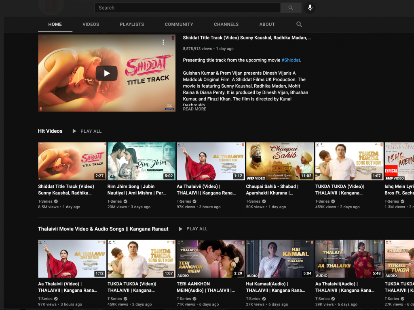Open title 'Hai Kamaal(Audio) | THALAIVII'
This screenshot has width=414, height=310.
[x=275, y=287]
